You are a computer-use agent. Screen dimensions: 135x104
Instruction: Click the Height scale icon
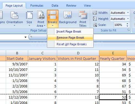point(95,19)
